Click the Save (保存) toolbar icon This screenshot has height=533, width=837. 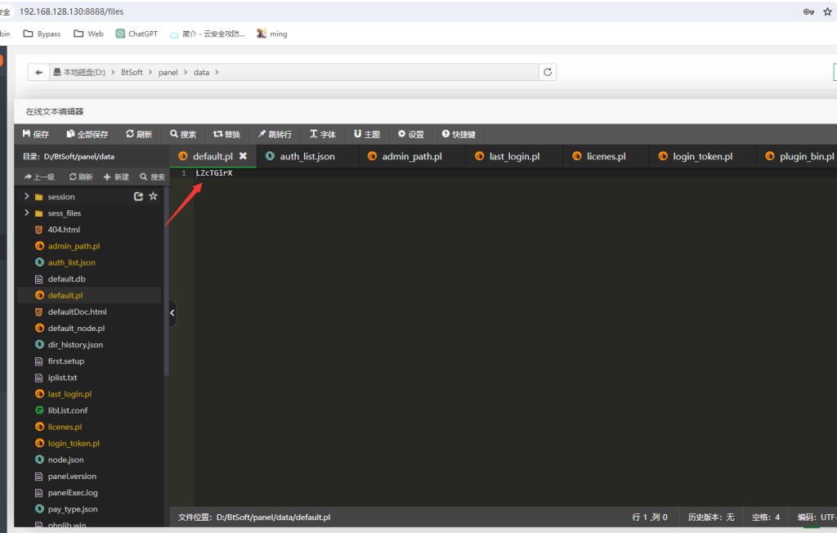coord(35,134)
